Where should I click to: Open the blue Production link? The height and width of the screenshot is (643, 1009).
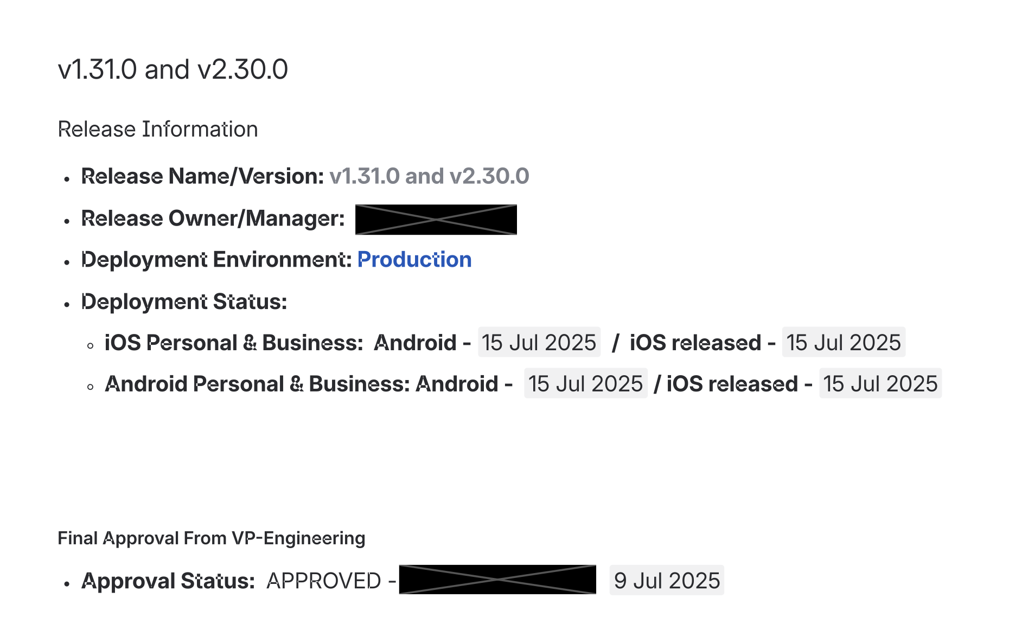(414, 260)
